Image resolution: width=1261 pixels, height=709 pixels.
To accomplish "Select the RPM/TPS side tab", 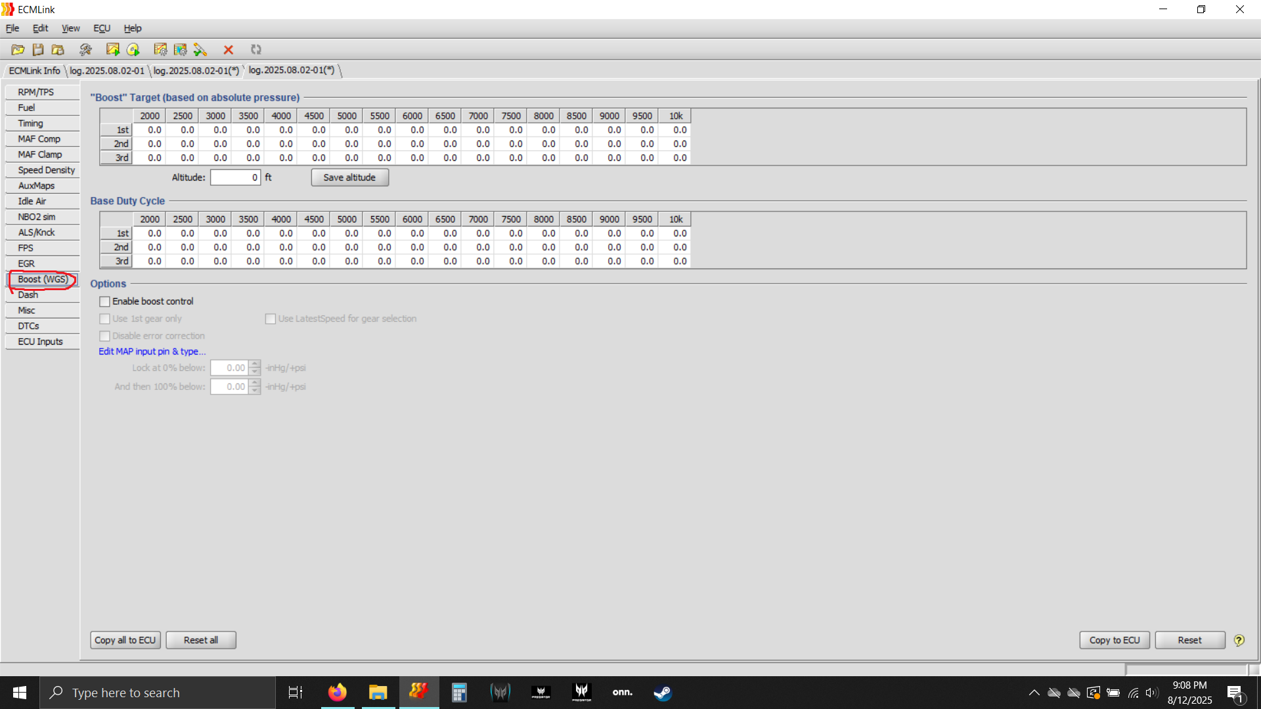I will [43, 93].
